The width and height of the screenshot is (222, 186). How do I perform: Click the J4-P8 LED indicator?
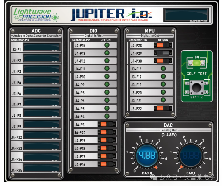(107, 92)
